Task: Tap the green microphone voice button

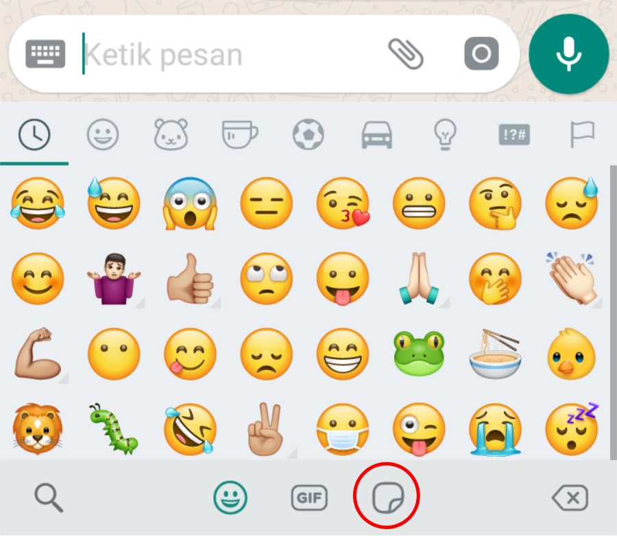Action: click(x=568, y=54)
